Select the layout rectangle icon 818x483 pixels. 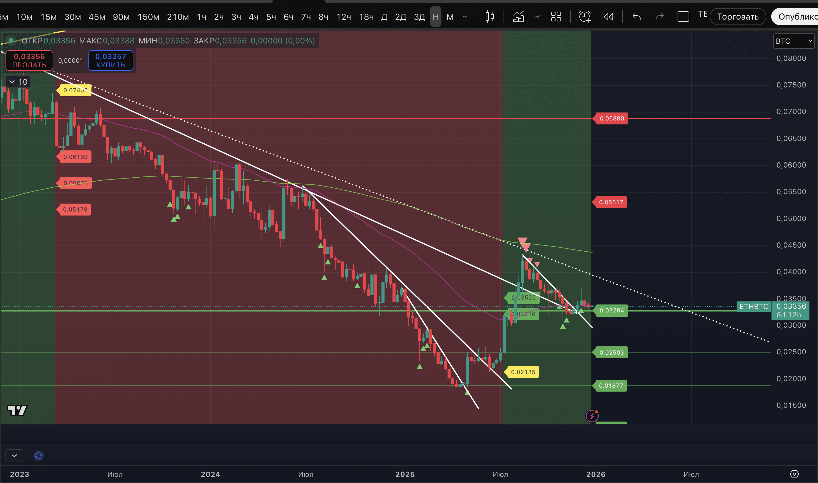tap(683, 17)
